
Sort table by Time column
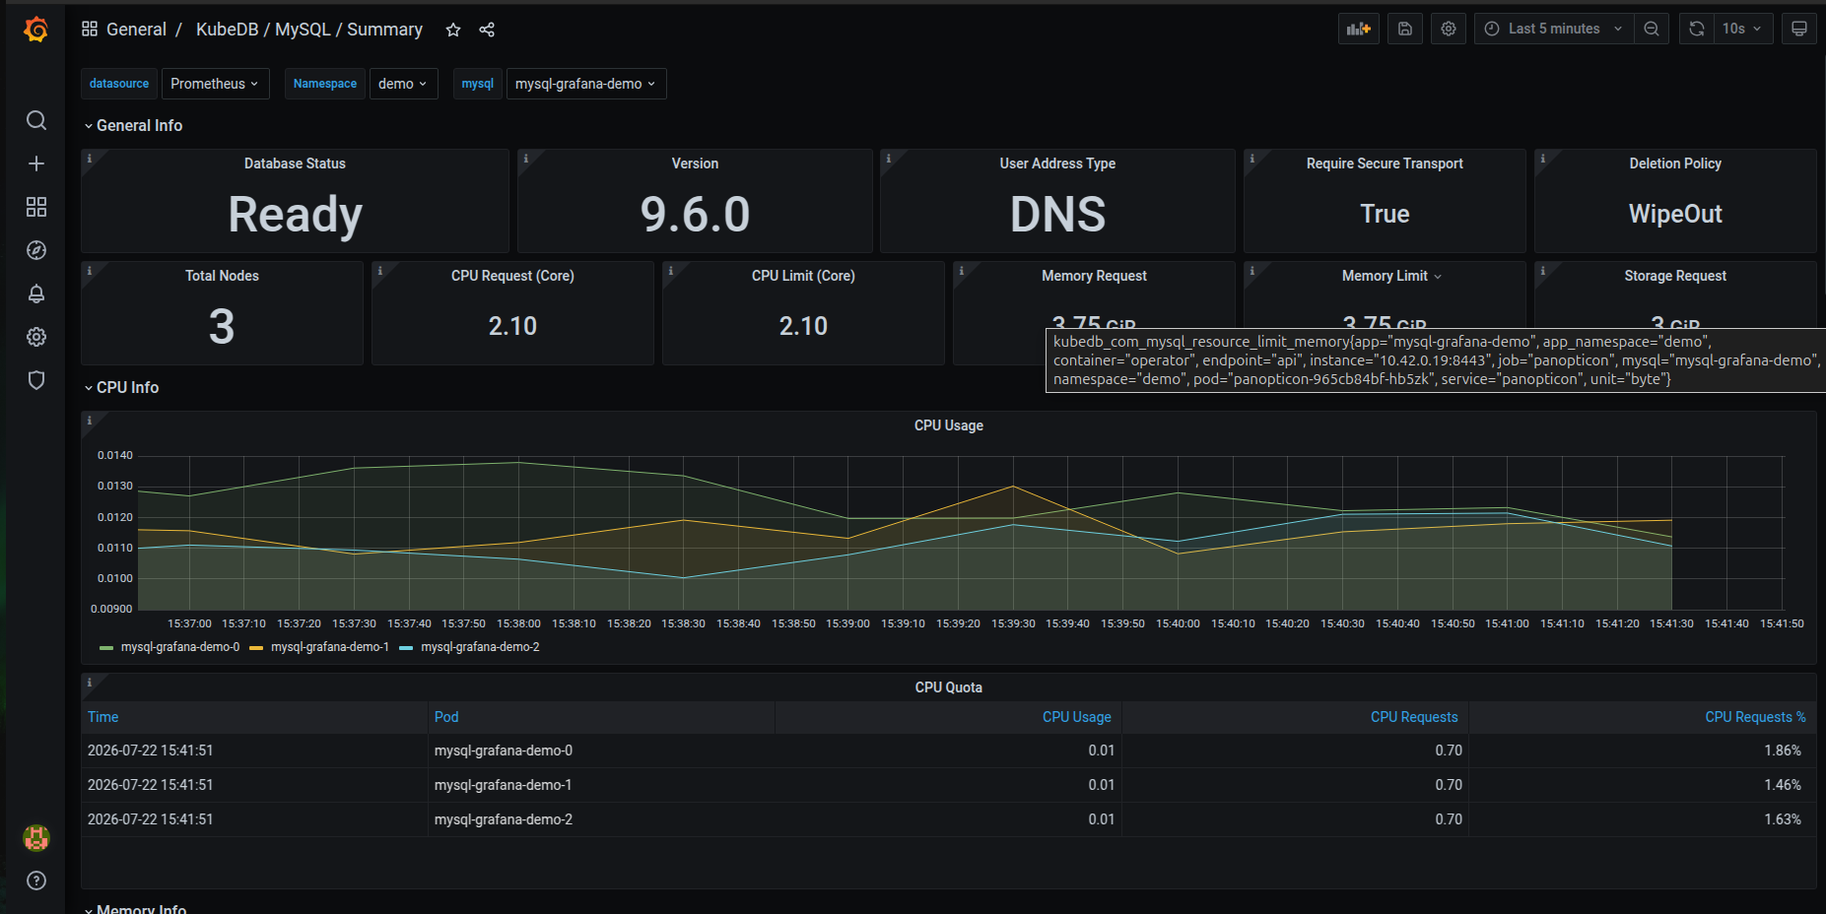pyautogui.click(x=102, y=717)
